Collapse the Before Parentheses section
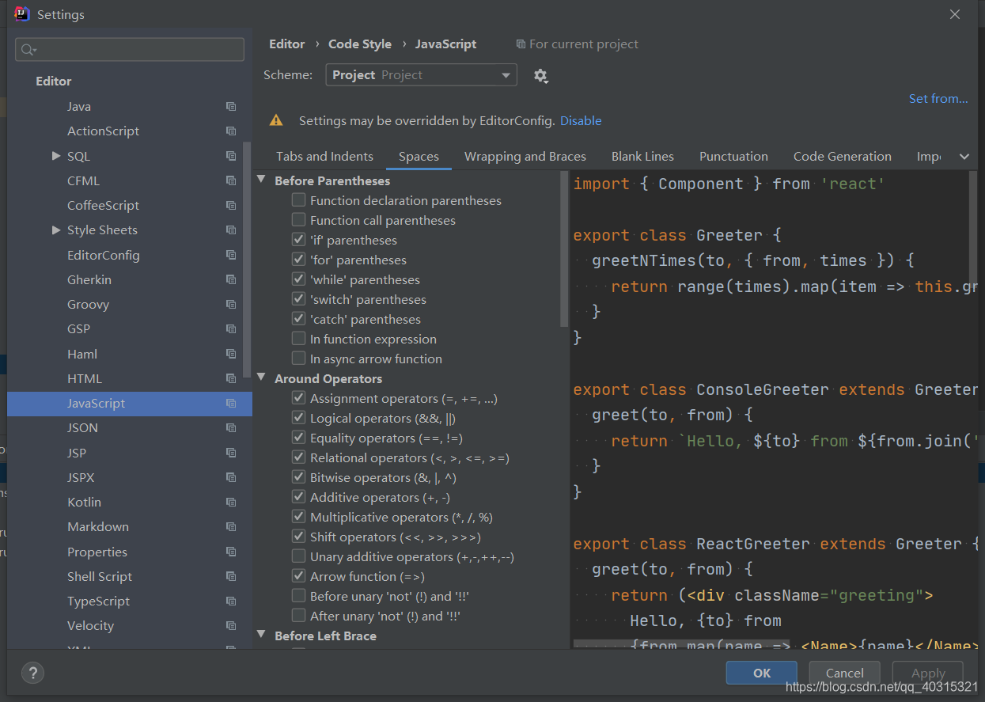 (x=262, y=180)
